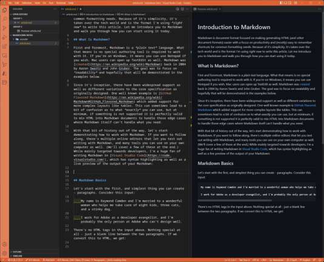Expand the Outline section
The height and width of the screenshot is (262, 324).
click(18, 252)
